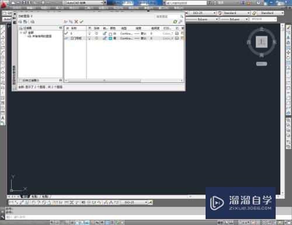Click the green Refresh icon in layer manager
292x225 pixels.
175,22
